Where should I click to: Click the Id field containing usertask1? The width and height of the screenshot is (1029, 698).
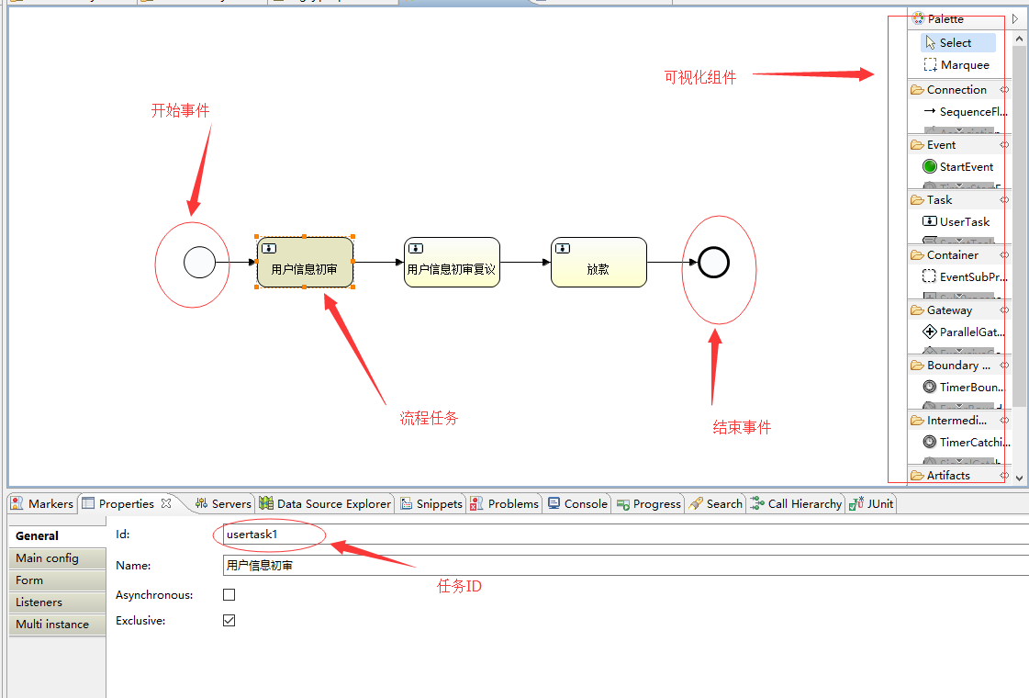[625, 535]
